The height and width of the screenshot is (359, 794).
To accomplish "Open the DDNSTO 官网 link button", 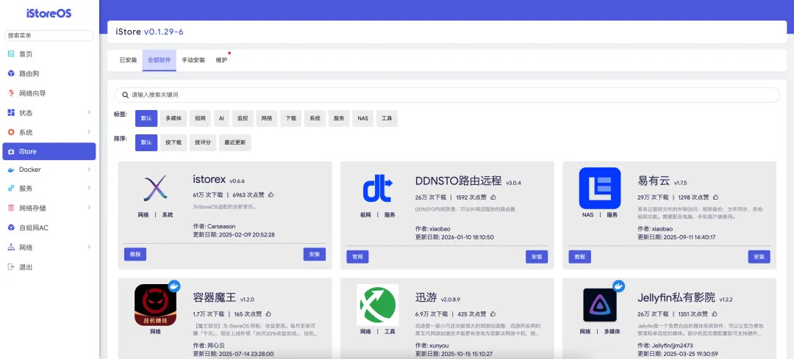I will point(357,256).
